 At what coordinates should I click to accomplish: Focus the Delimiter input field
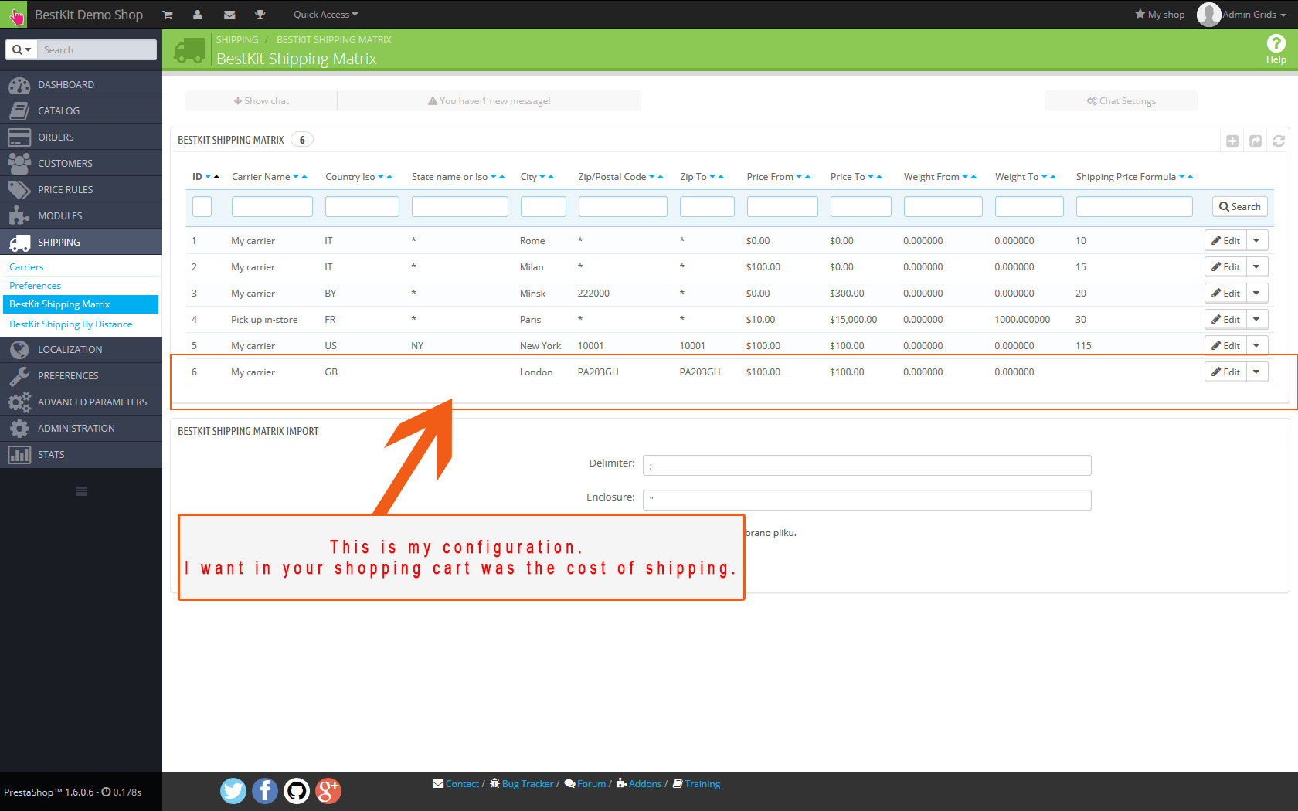tap(867, 466)
